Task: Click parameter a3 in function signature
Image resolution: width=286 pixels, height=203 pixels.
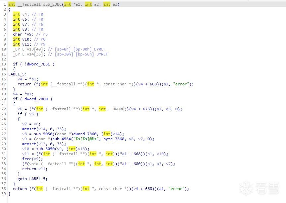Action: pyautogui.click(x=116, y=4)
